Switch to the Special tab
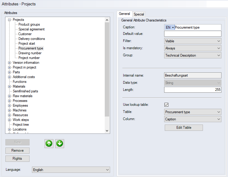The width and height of the screenshot is (228, 177). pos(139,14)
